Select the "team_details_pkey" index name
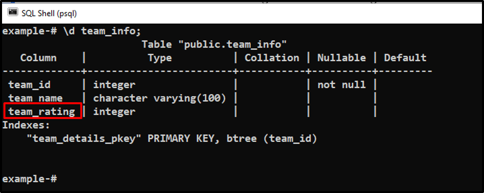 click(84, 138)
